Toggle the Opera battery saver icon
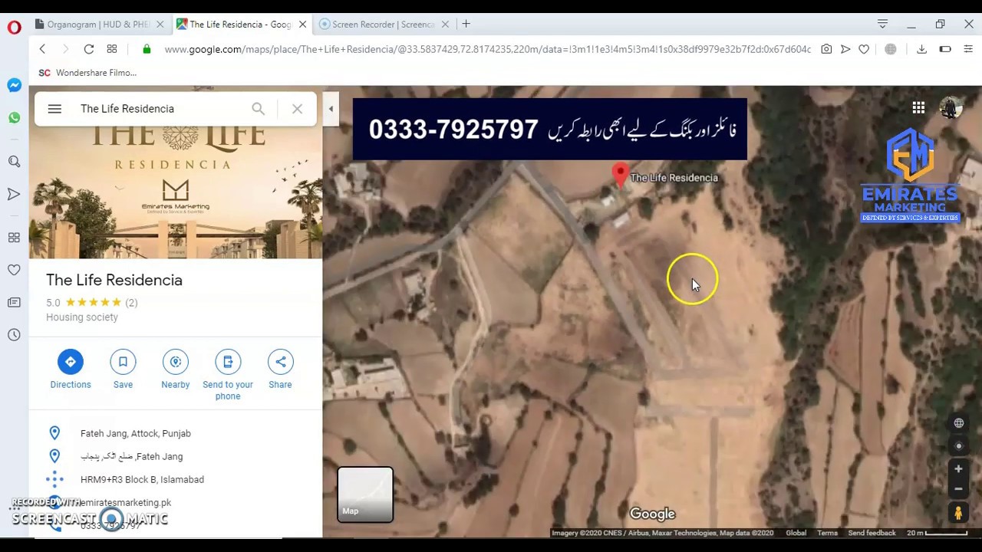982x552 pixels. coord(945,49)
